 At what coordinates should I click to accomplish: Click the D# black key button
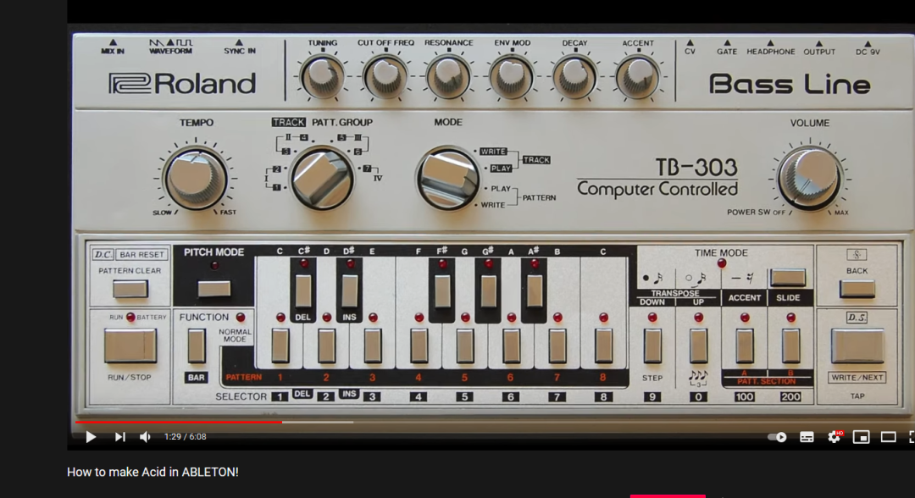click(x=350, y=290)
